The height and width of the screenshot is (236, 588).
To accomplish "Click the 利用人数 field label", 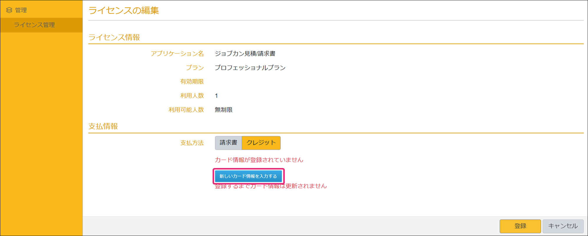I will point(192,96).
